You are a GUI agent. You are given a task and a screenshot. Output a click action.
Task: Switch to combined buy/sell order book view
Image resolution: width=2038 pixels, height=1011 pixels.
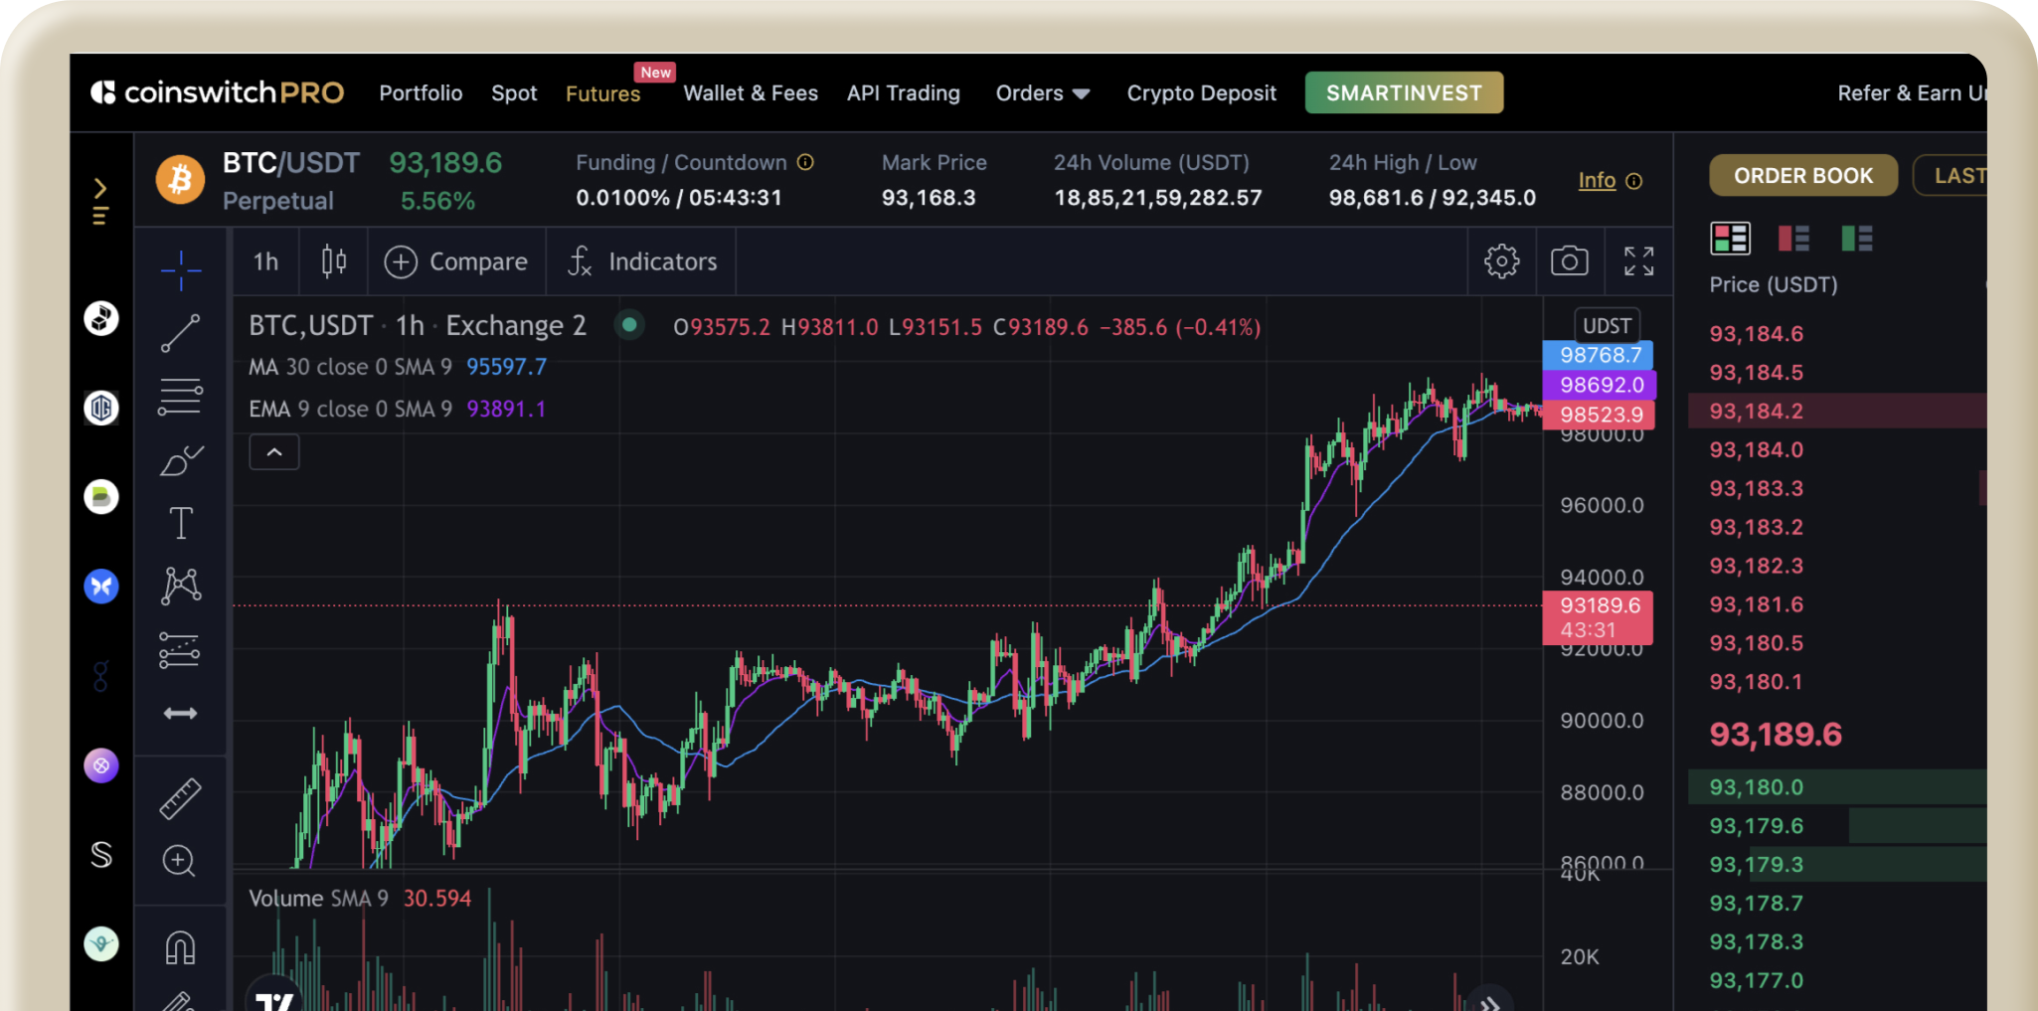[1730, 239]
